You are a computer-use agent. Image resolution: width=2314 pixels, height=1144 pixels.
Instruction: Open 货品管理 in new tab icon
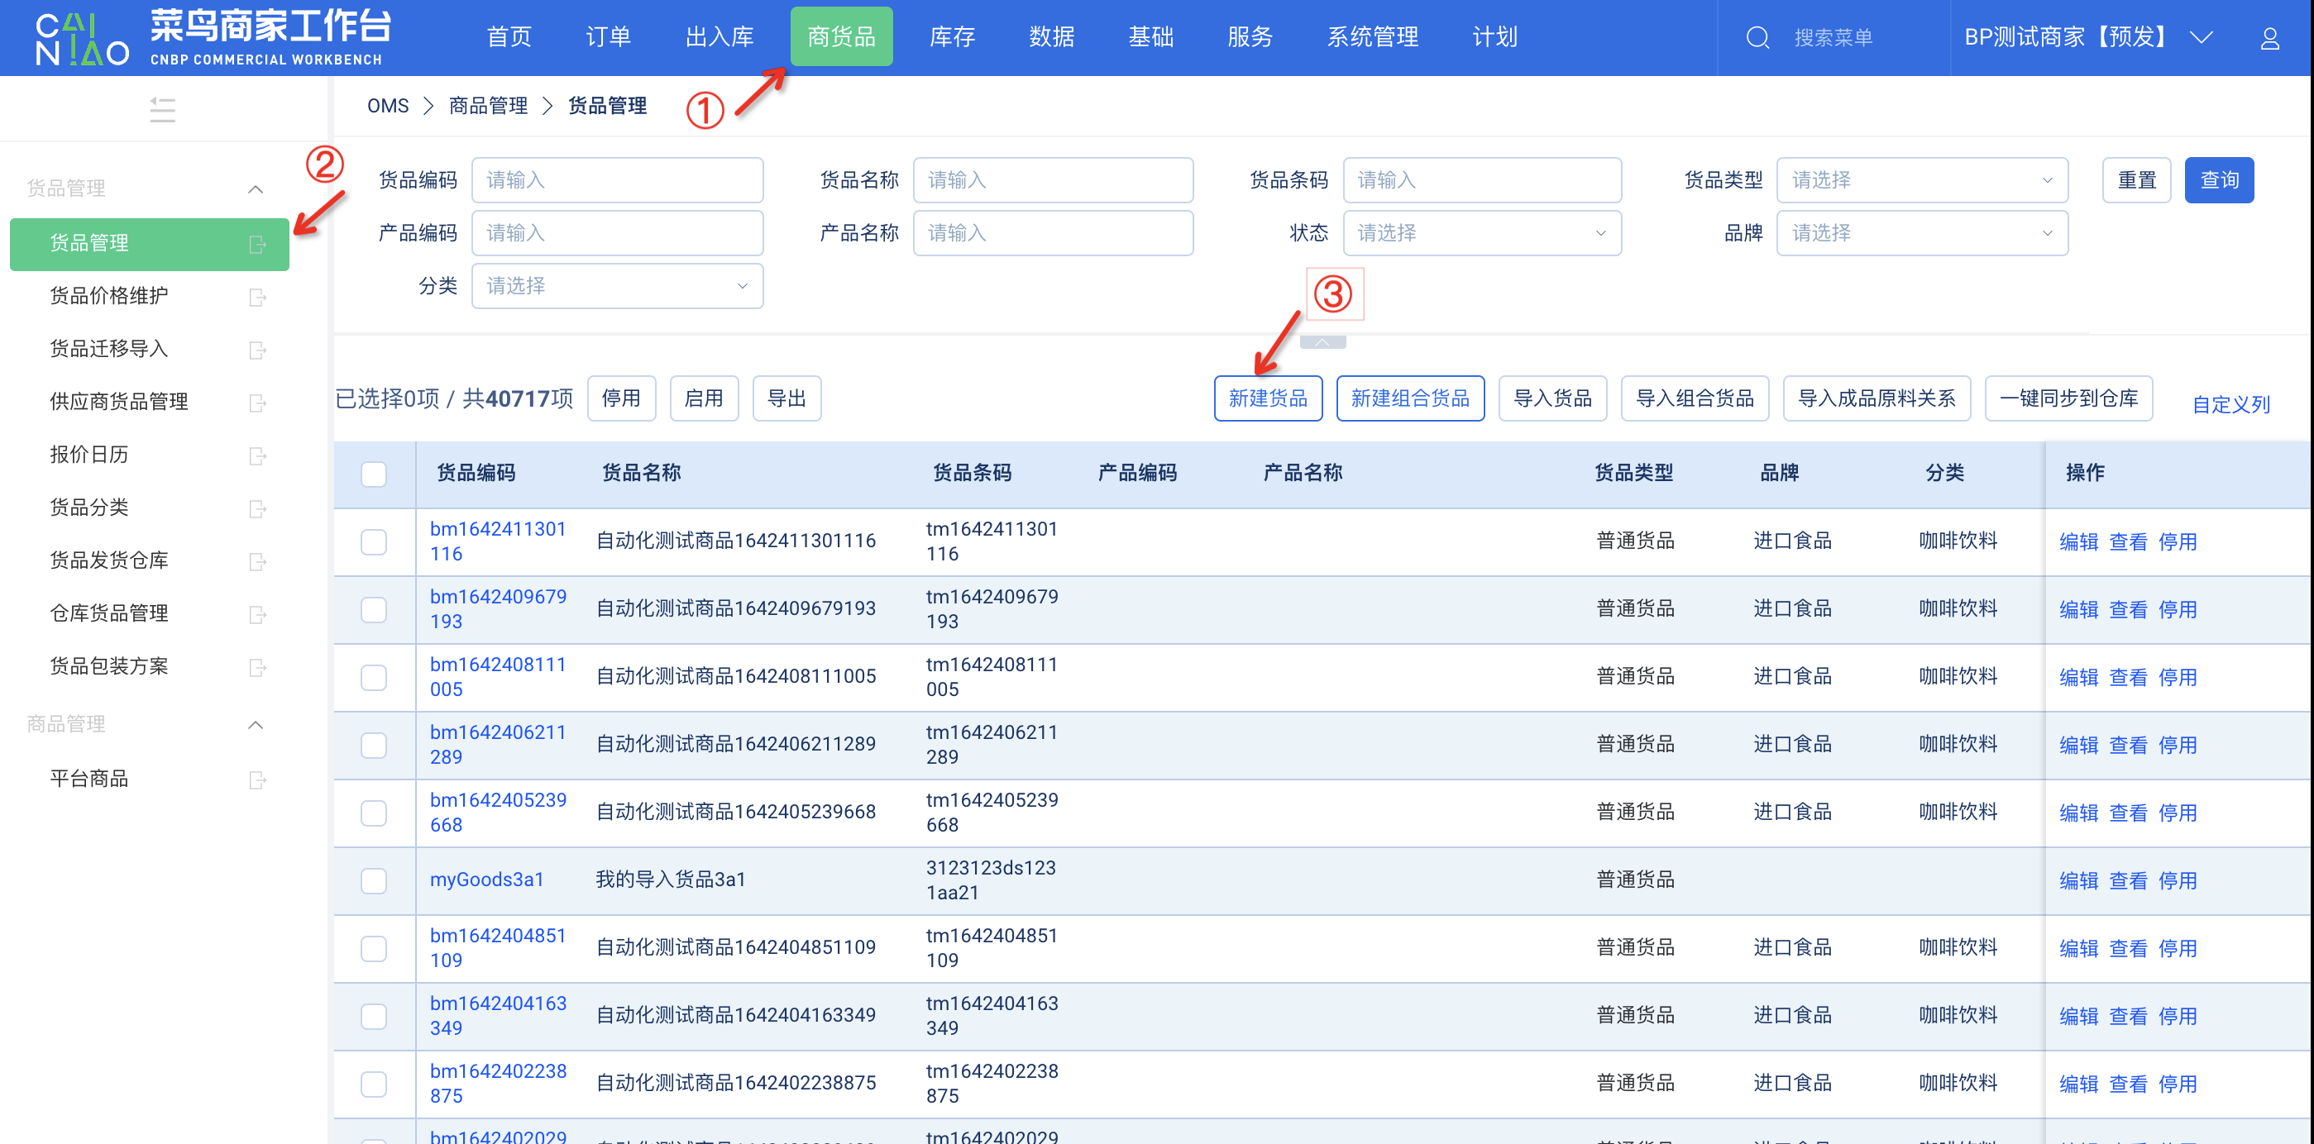pos(257,244)
